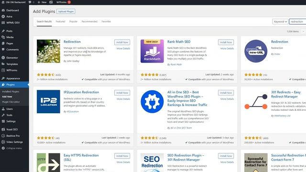Click the All in One SEO gear thumbnail
Viewport: 306px width, 172px height.
pos(152,102)
